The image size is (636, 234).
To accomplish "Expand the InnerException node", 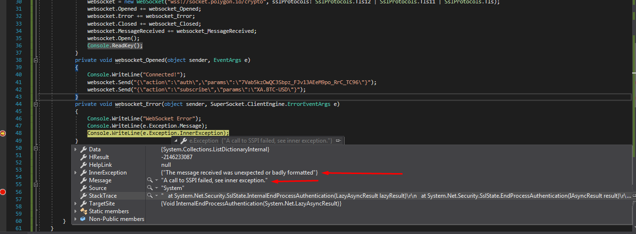I will point(76,173).
